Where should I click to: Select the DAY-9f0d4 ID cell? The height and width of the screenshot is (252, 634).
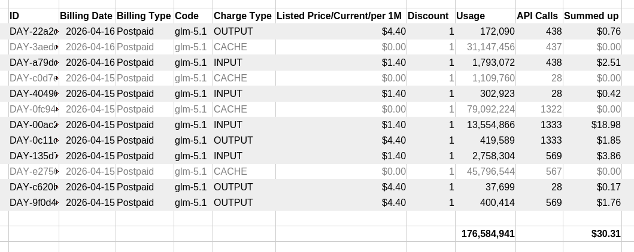point(33,203)
